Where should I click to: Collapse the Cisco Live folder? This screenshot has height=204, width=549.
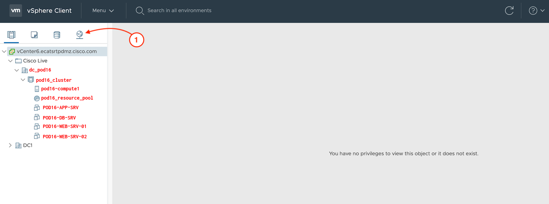click(x=10, y=61)
